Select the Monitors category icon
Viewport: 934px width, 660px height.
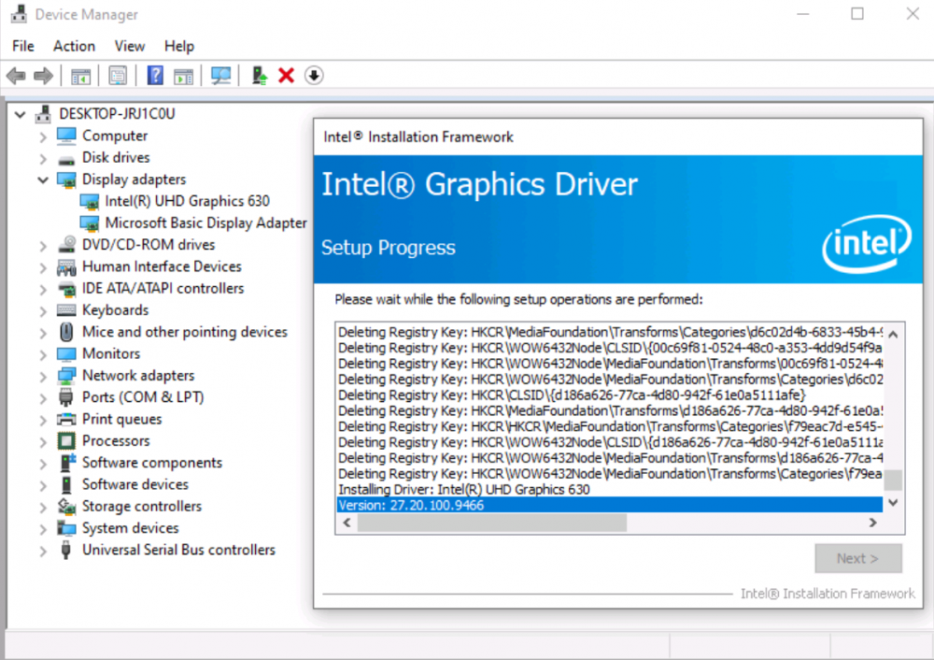[66, 354]
